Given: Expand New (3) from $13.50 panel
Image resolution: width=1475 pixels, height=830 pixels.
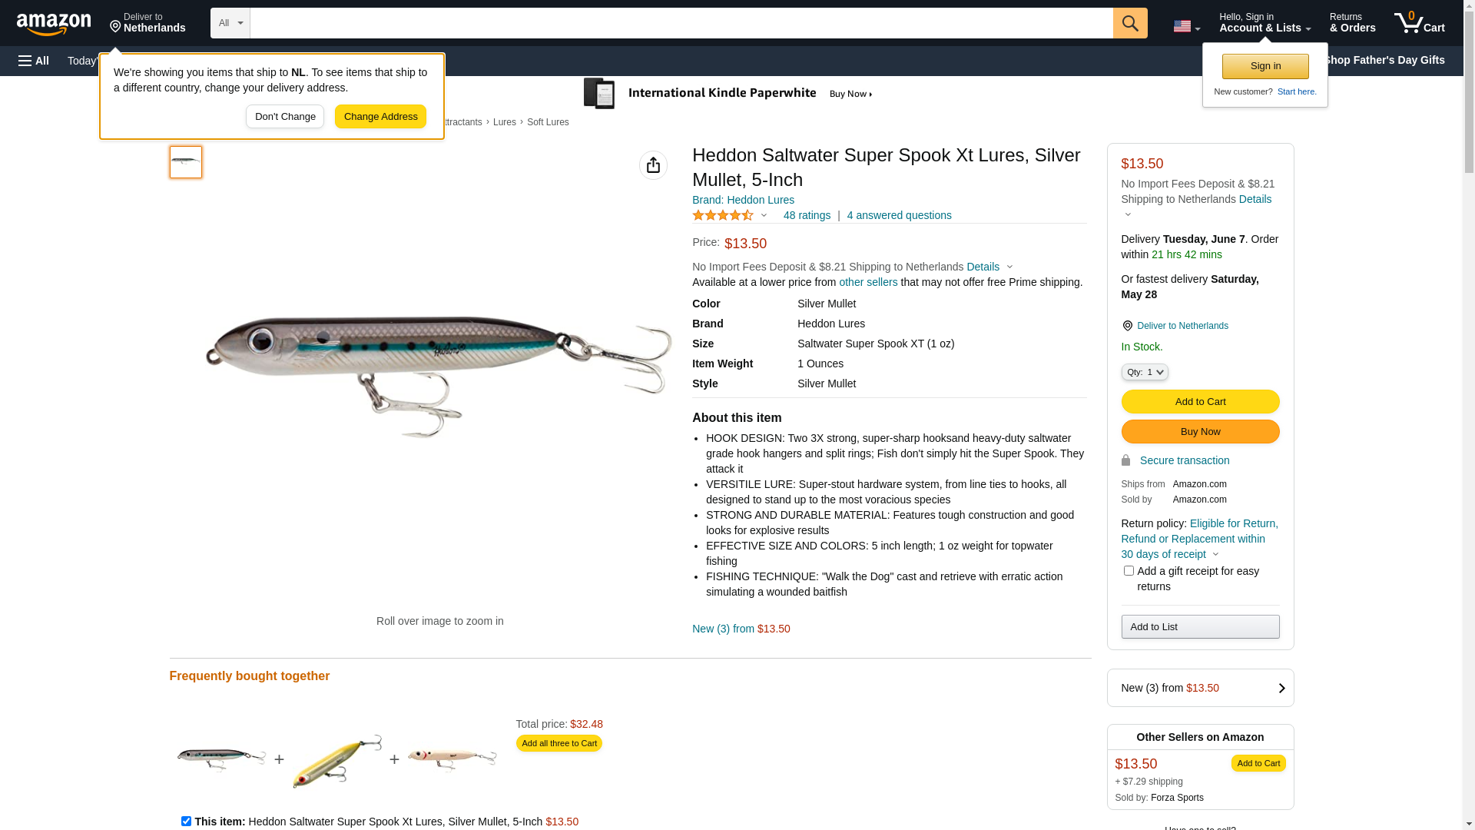Looking at the screenshot, I should point(1200,688).
